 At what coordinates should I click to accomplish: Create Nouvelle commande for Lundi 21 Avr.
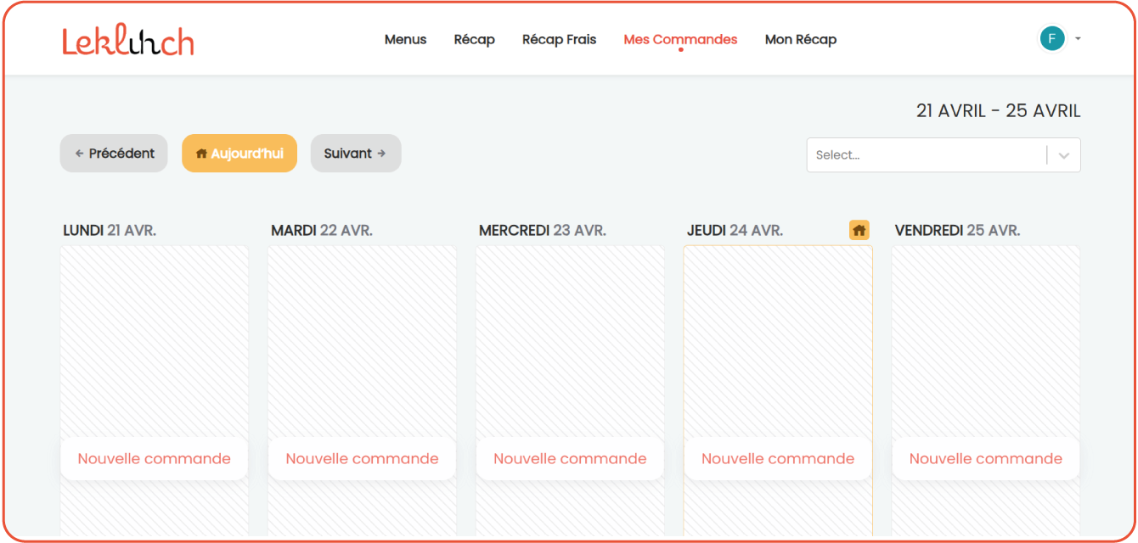point(155,458)
